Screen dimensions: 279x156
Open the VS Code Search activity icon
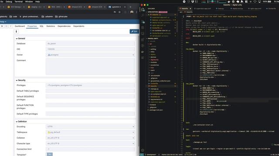143,16
